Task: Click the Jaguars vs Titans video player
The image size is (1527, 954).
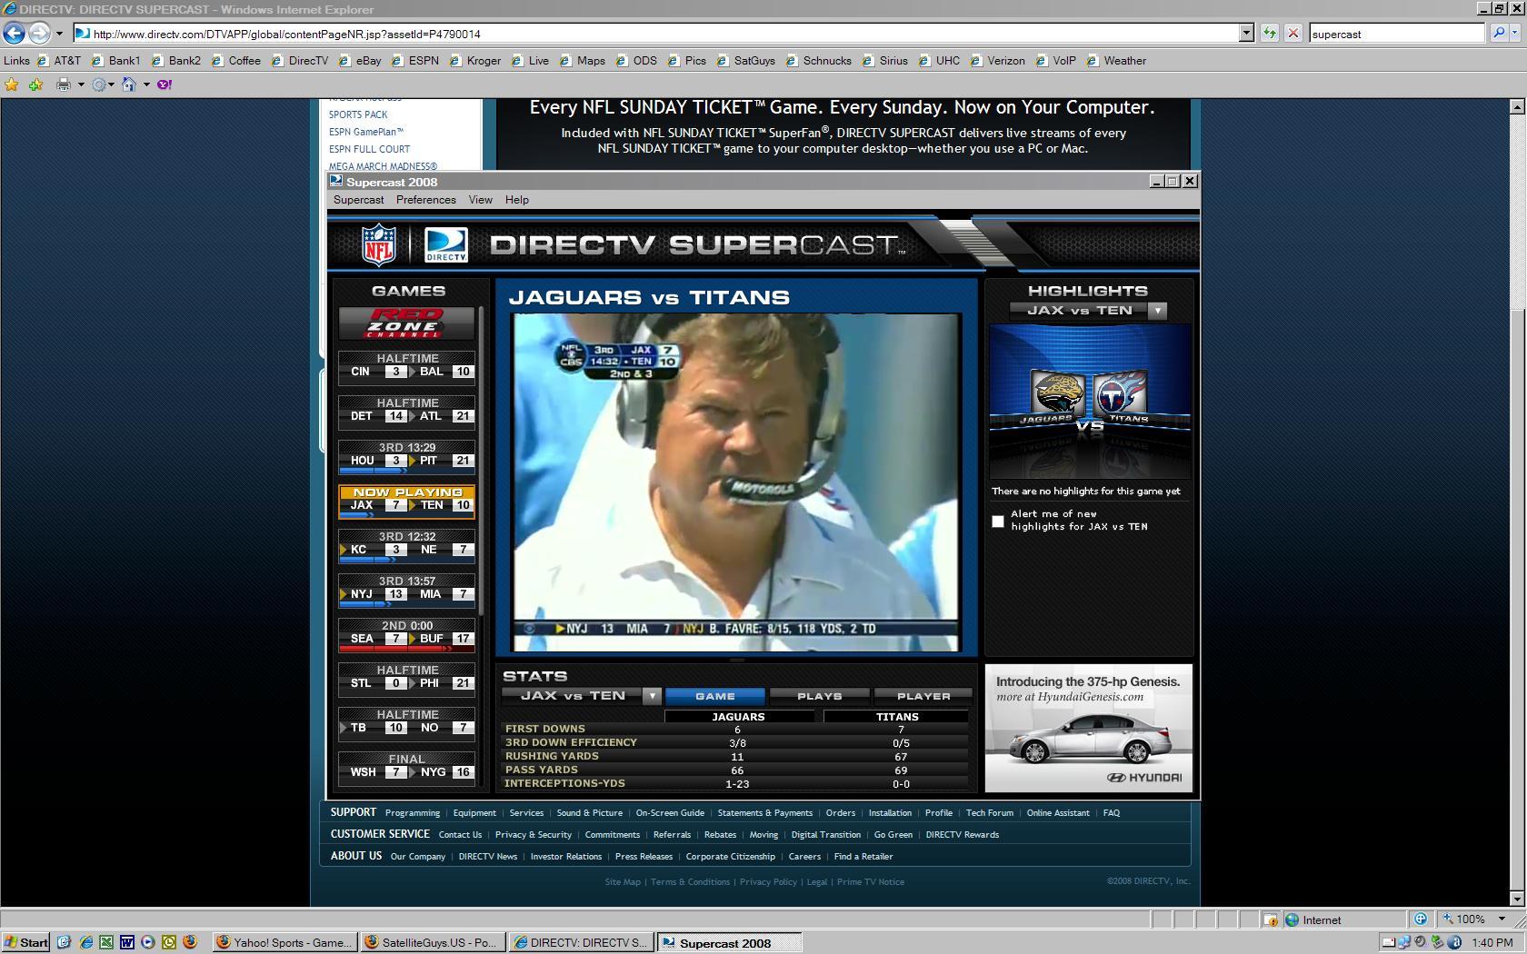Action: tap(736, 482)
